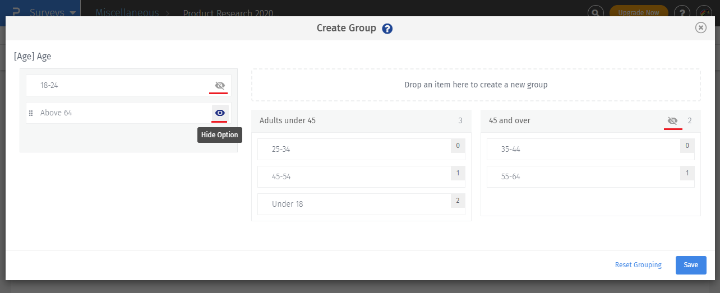Viewport: 720px width, 293px height.
Task: Click the Miscellaneous breadcrumb
Action: coord(127,12)
